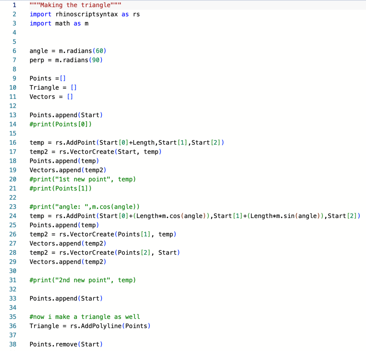Click the #print(Points[0]) comment

coord(60,124)
